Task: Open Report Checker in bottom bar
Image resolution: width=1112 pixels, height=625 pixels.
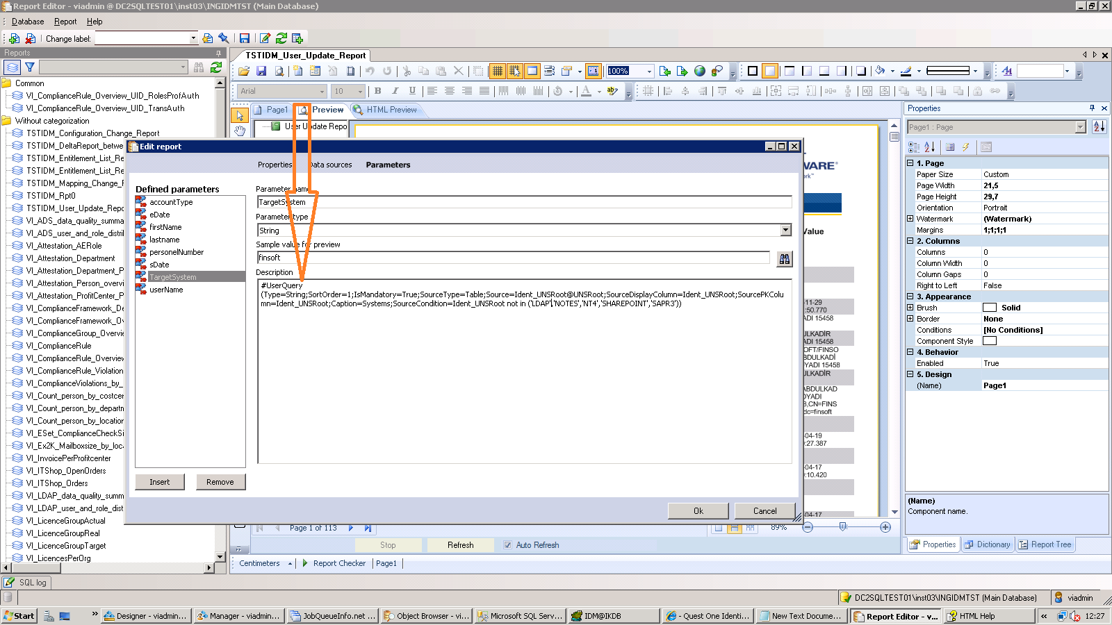Action: [334, 563]
